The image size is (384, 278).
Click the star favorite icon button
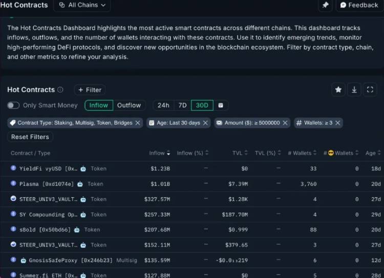tap(338, 89)
